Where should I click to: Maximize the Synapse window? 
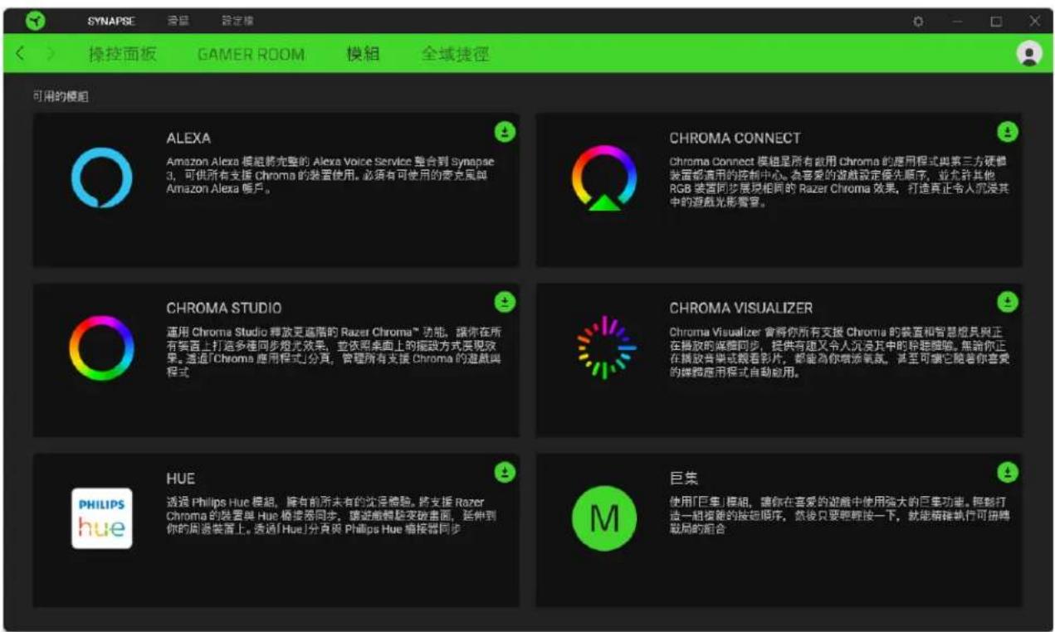click(996, 22)
